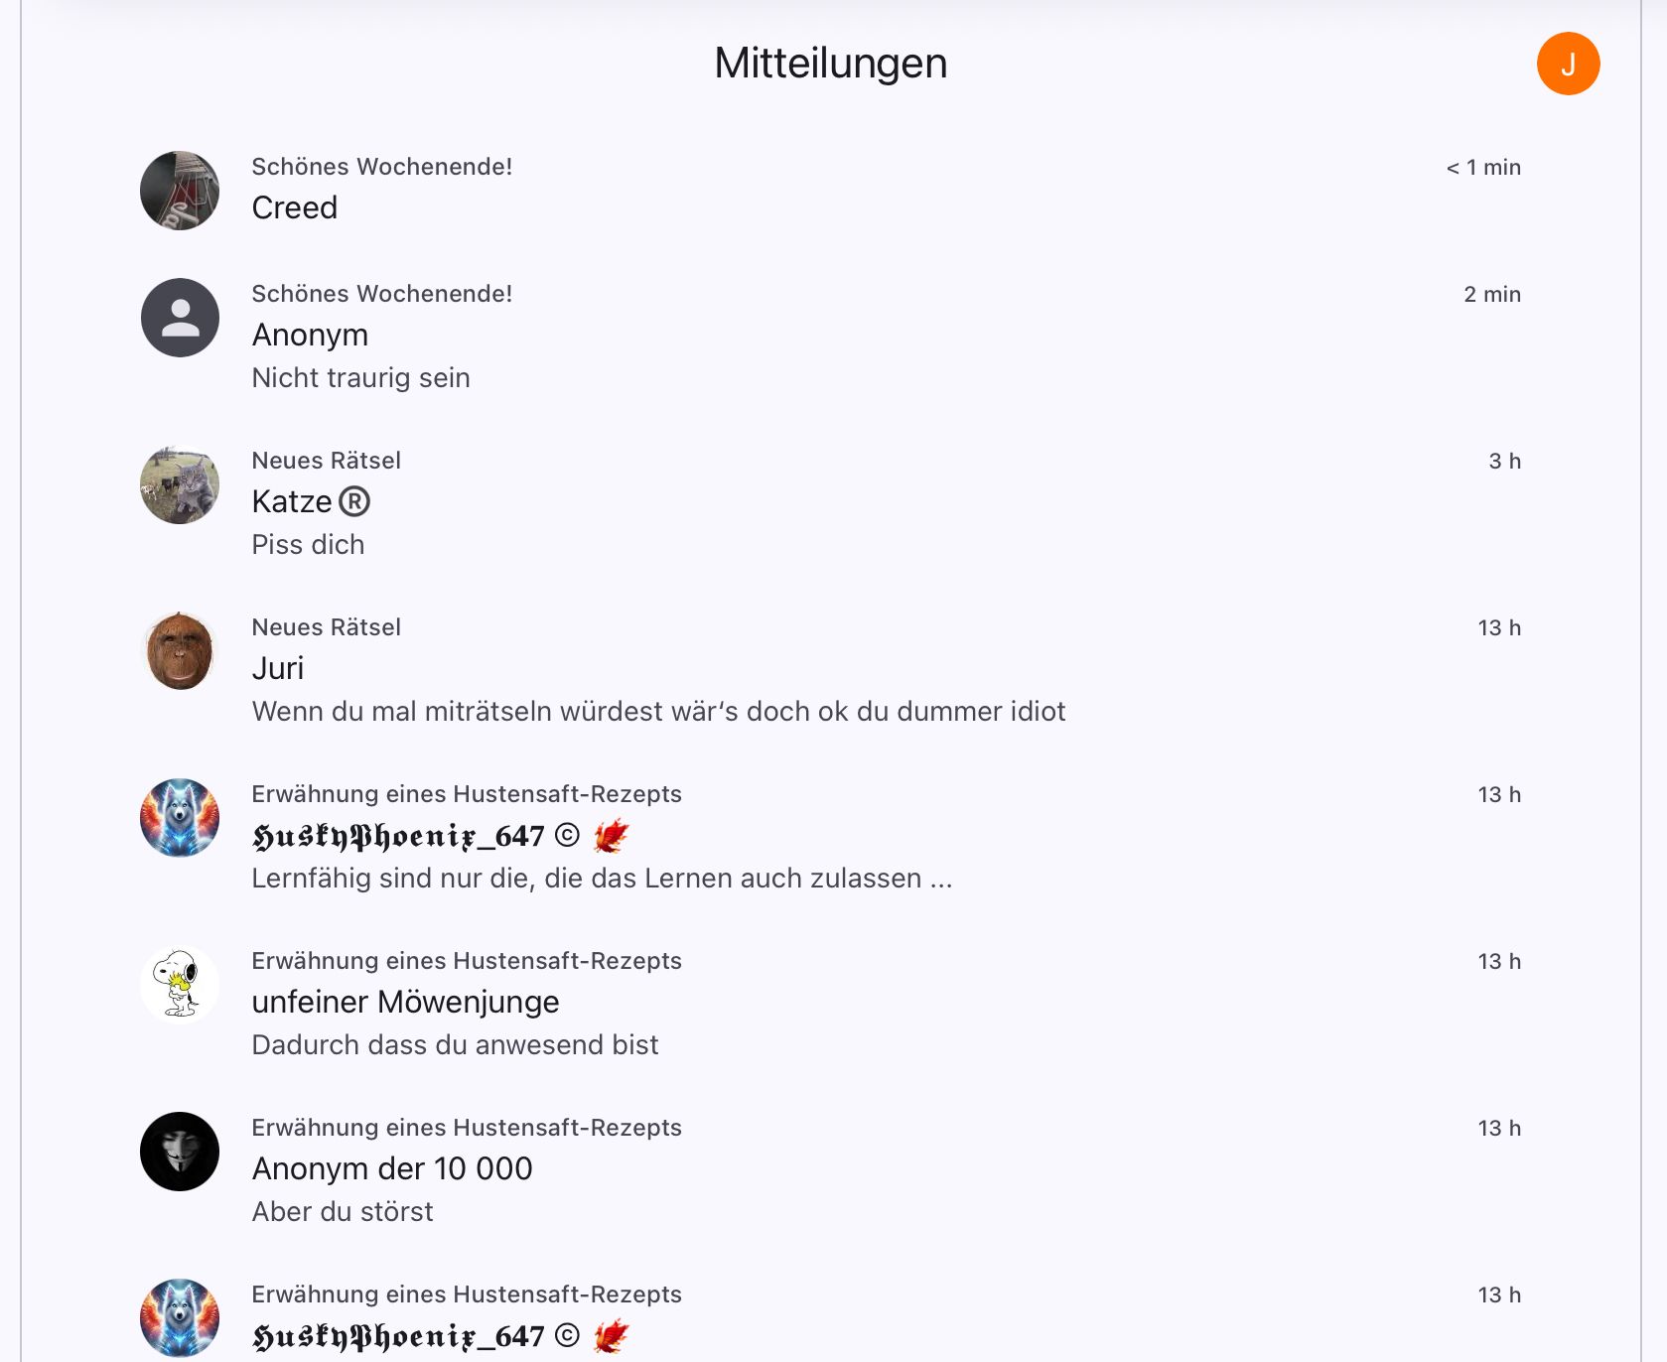
Task: Open the orange J profile avatar
Action: (1568, 64)
